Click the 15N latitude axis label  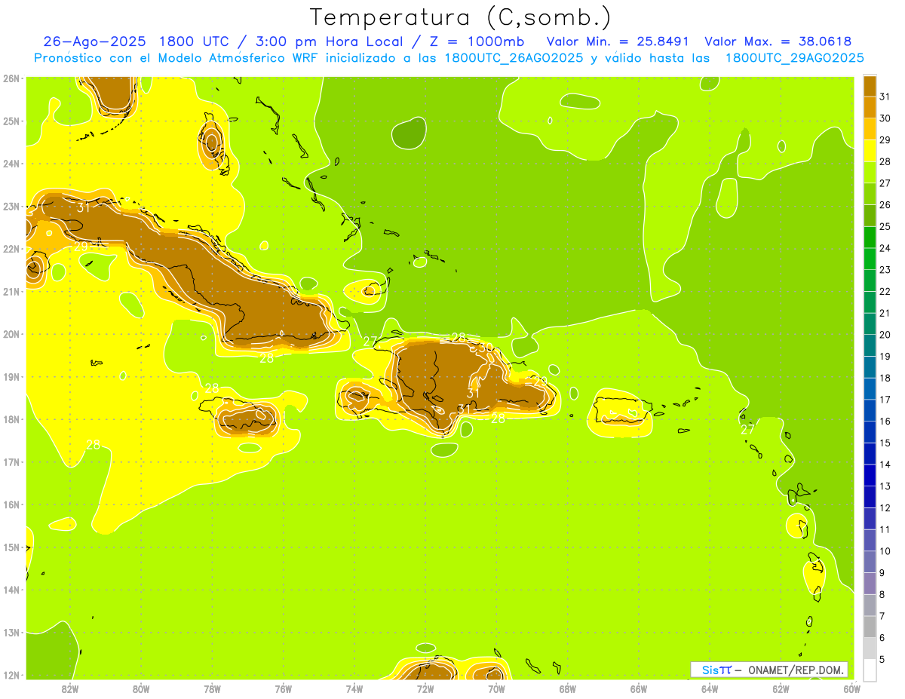click(11, 547)
